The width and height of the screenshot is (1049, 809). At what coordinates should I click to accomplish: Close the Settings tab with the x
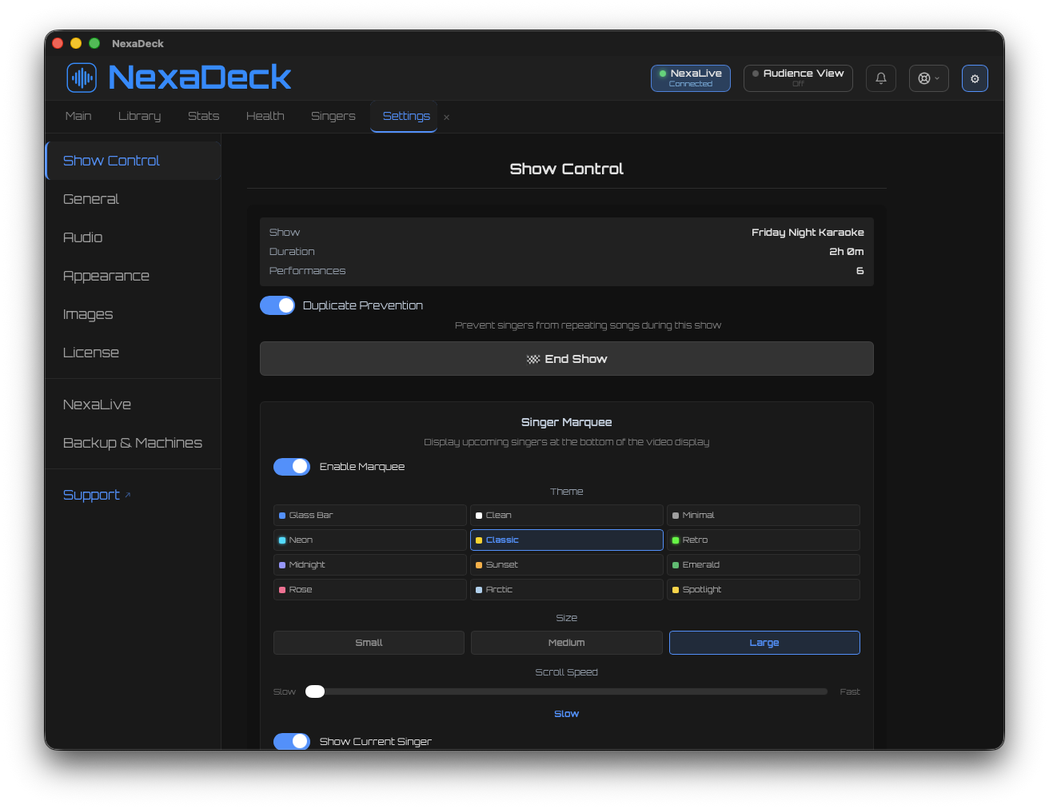point(446,117)
